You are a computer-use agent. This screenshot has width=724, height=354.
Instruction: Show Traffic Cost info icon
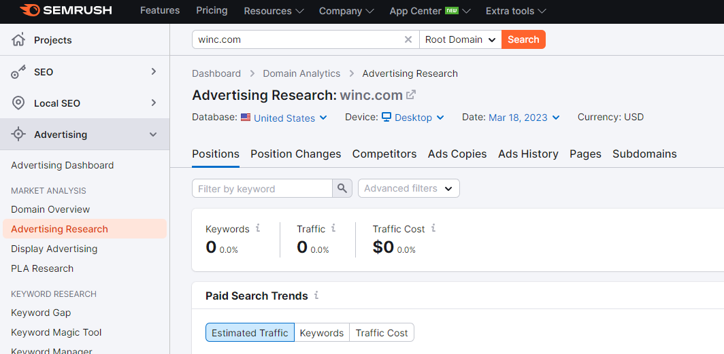pos(433,228)
